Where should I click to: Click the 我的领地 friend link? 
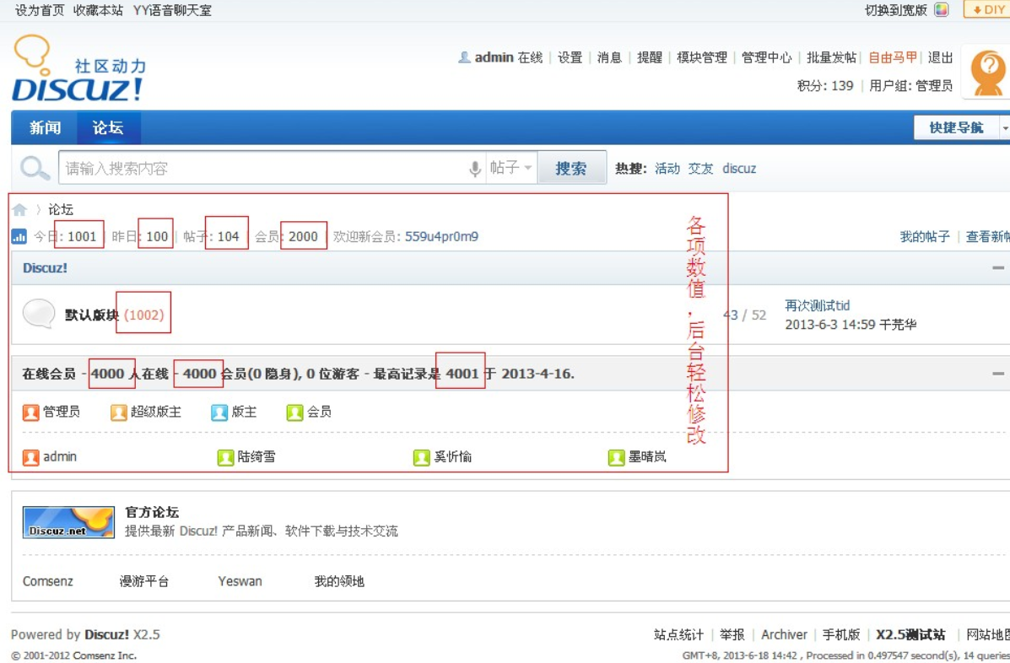coord(339,582)
